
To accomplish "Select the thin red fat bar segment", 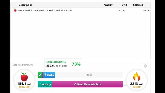I will pos(42,75).
